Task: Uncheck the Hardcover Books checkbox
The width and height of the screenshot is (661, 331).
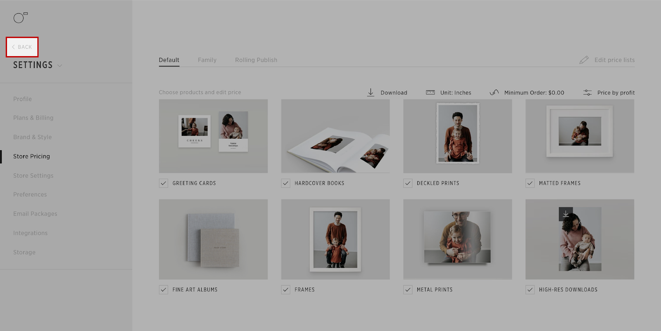Action: 285,183
